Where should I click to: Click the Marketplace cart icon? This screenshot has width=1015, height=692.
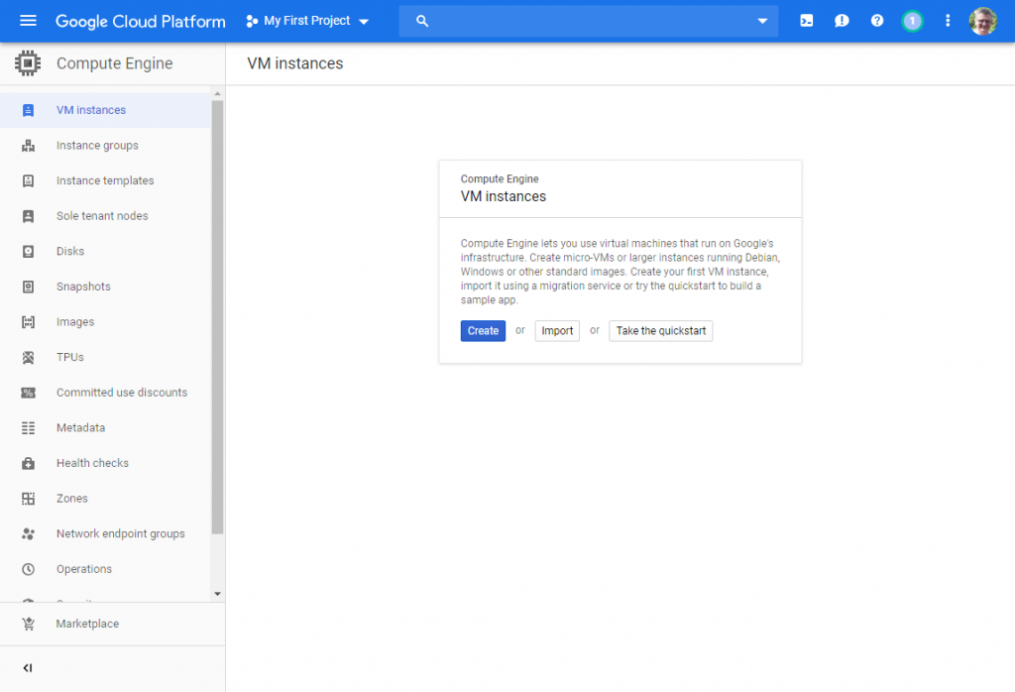pyautogui.click(x=28, y=624)
